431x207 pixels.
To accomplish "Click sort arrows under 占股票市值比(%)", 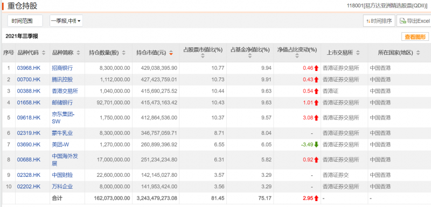I will (x=203, y=56).
